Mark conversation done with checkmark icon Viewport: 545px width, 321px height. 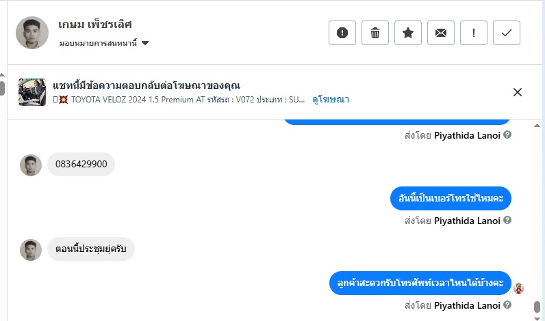(x=507, y=33)
